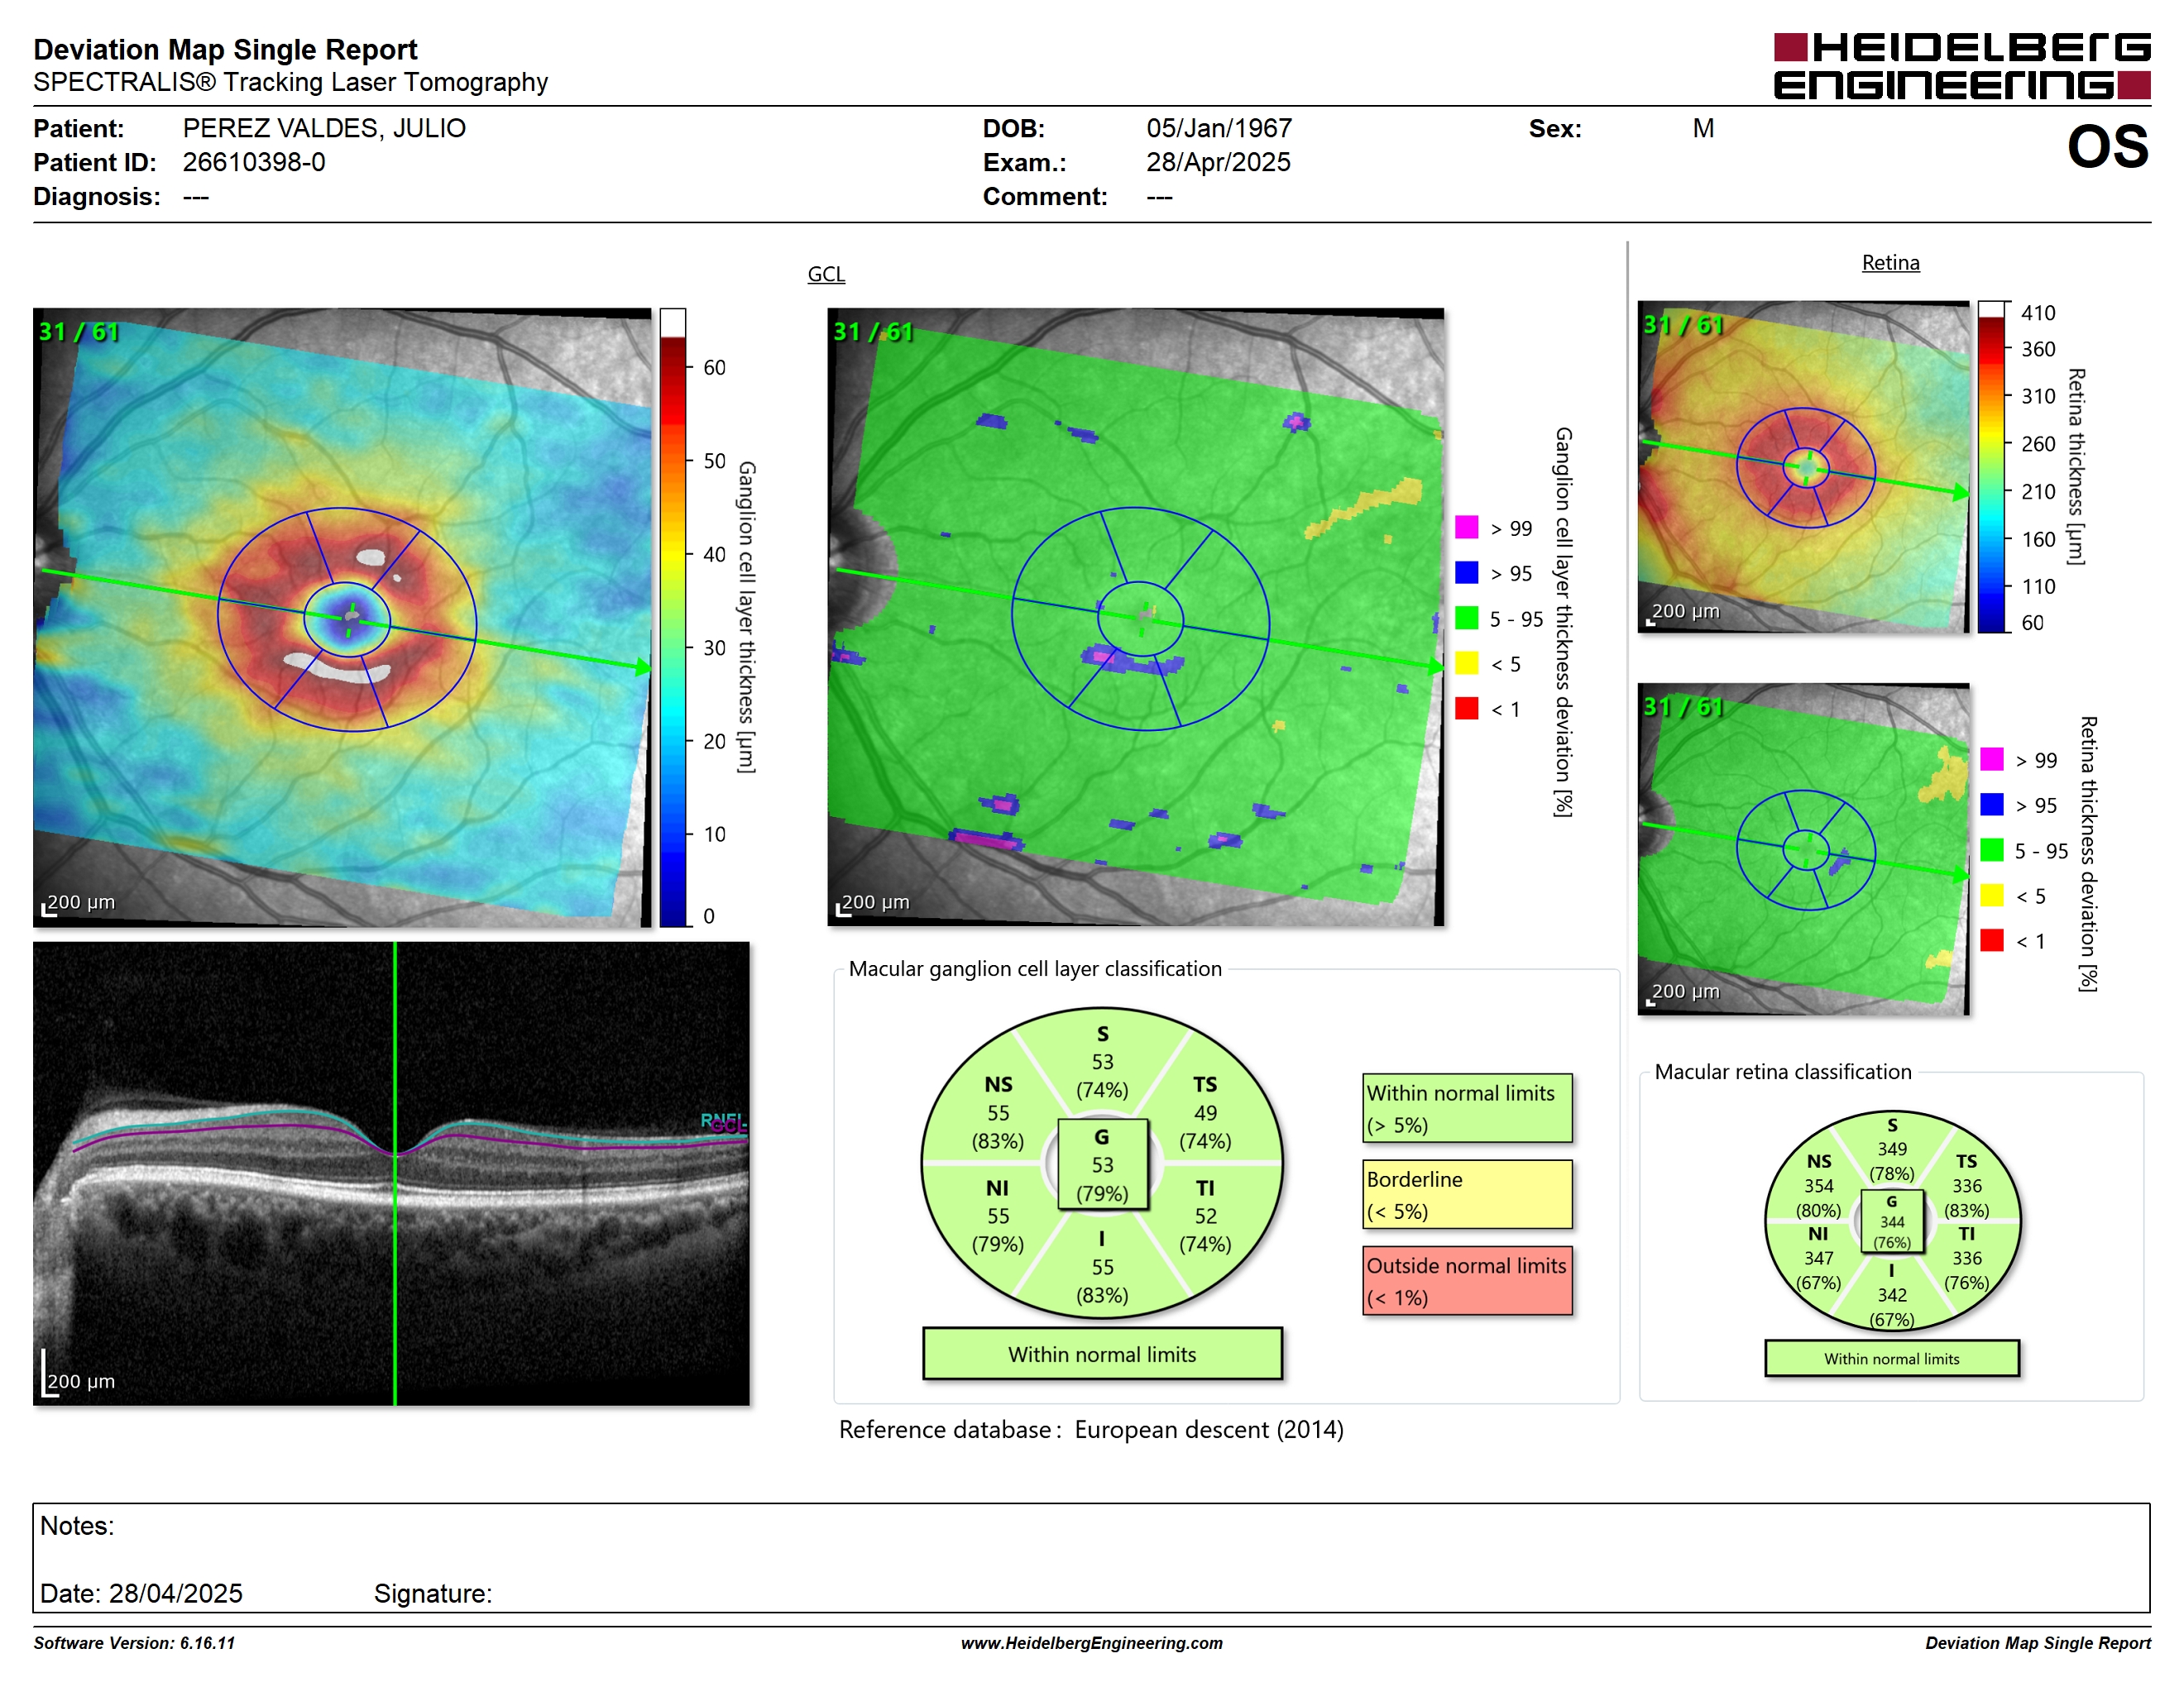2184x1687 pixels.
Task: Click the green 5 - 95 swatch in GCL legend
Action: [1466, 618]
